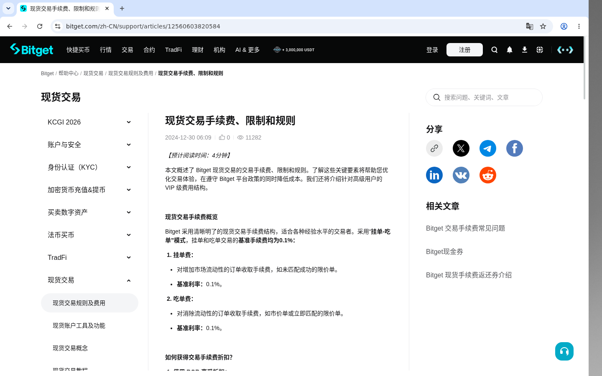
Task: Share article on Reddit
Action: click(x=488, y=175)
